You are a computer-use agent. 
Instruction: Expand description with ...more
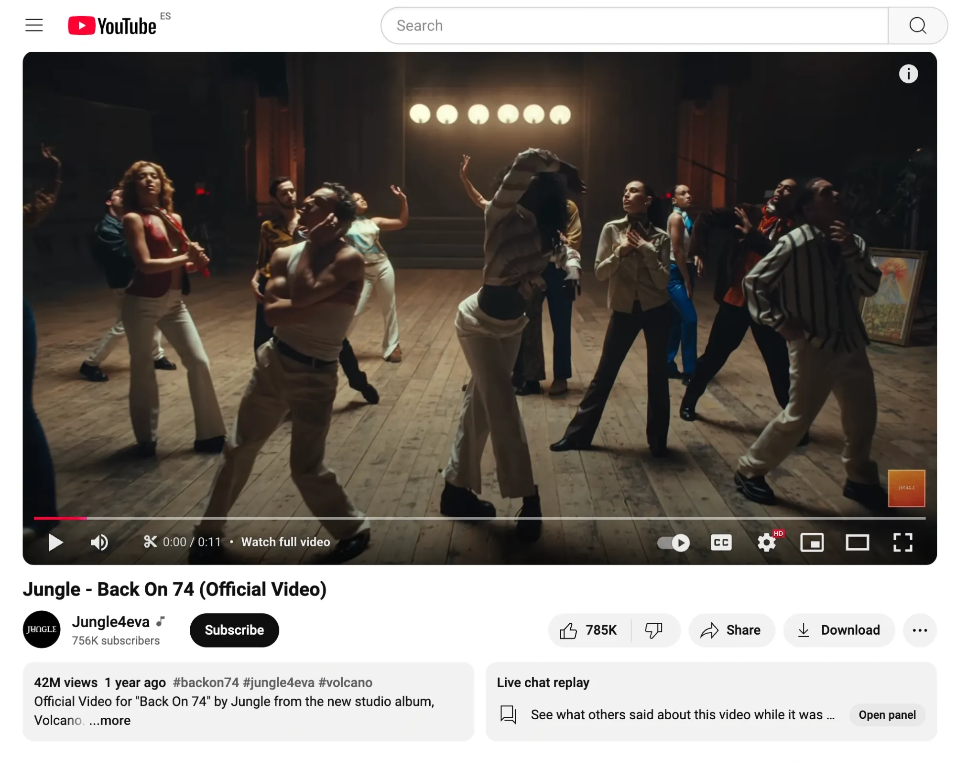(110, 720)
